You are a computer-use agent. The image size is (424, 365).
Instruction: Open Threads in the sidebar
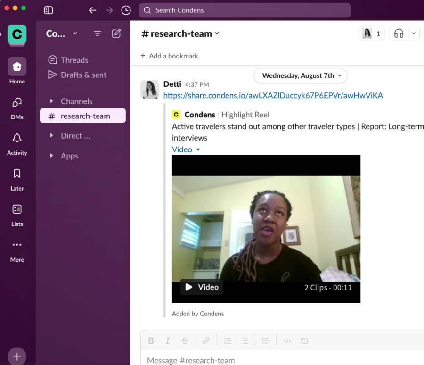(74, 60)
